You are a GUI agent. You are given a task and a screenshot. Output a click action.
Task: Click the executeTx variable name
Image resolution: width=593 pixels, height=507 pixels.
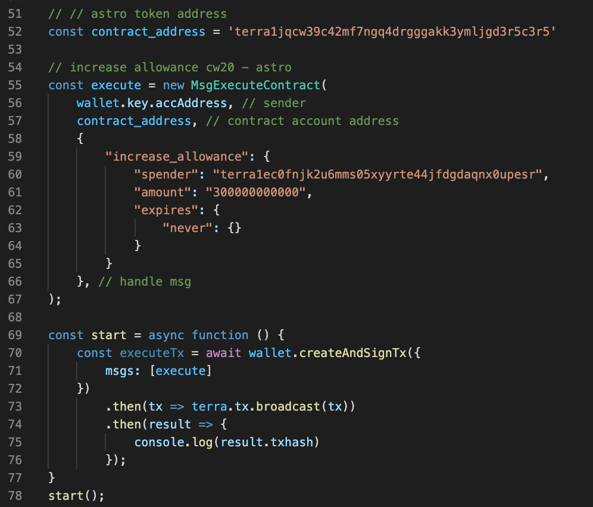tap(152, 353)
